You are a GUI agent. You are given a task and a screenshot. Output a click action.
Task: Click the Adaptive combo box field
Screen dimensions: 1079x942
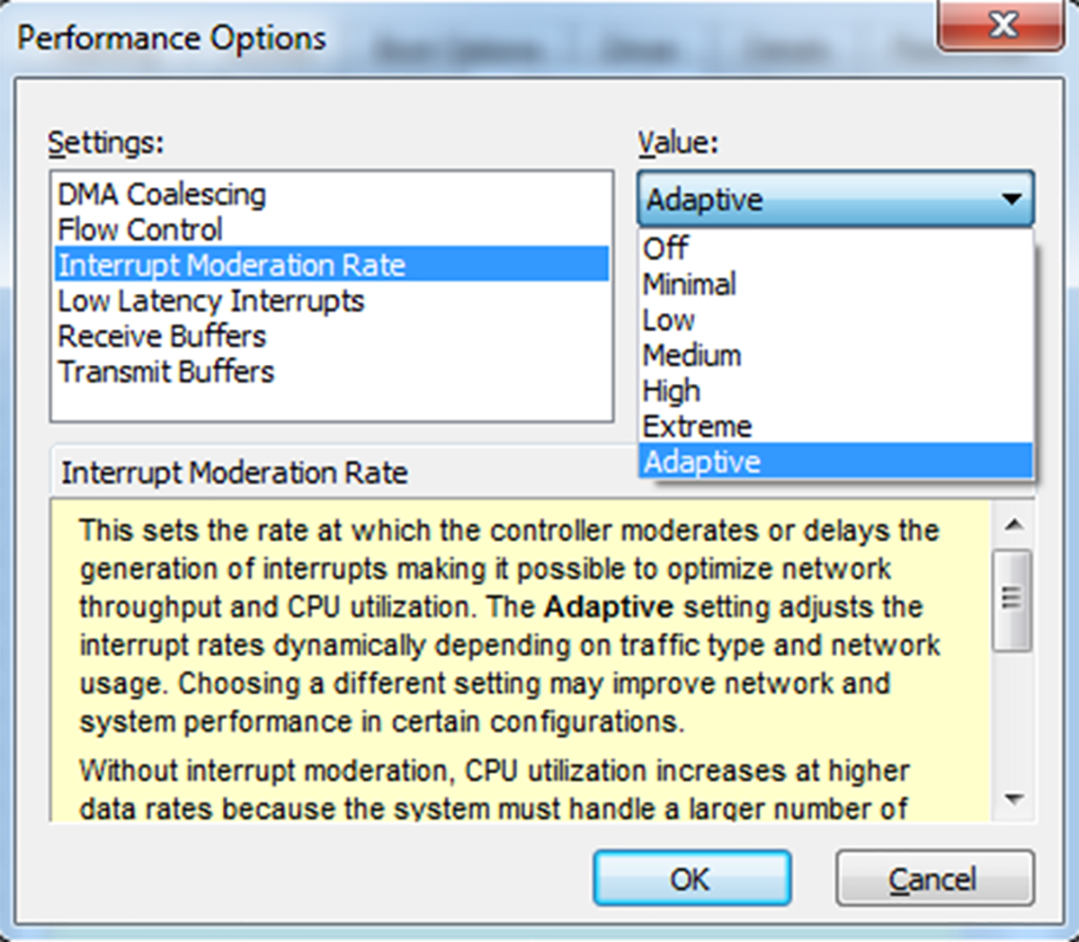(x=835, y=199)
